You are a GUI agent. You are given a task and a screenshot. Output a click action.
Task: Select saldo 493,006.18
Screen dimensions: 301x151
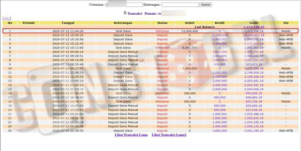[x=254, y=93]
